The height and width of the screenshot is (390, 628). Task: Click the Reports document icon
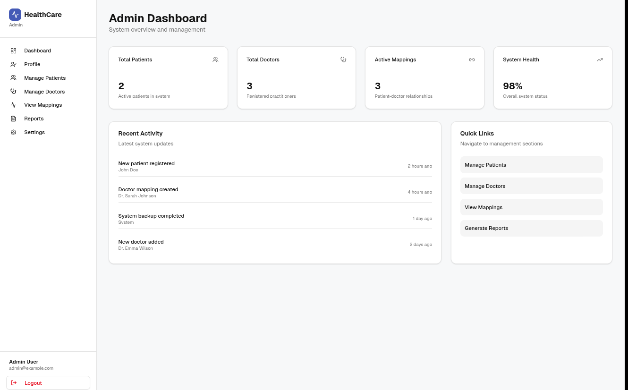click(13, 119)
